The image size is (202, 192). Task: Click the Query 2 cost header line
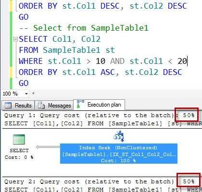click(x=100, y=181)
